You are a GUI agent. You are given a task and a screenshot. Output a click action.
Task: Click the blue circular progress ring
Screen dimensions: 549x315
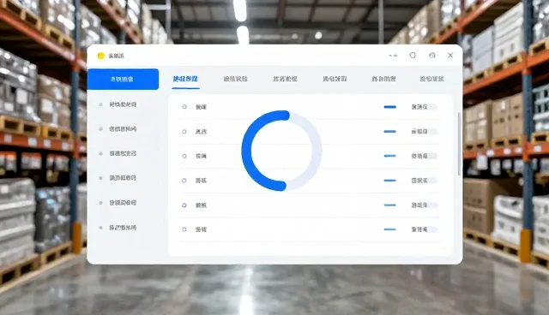[281, 151]
